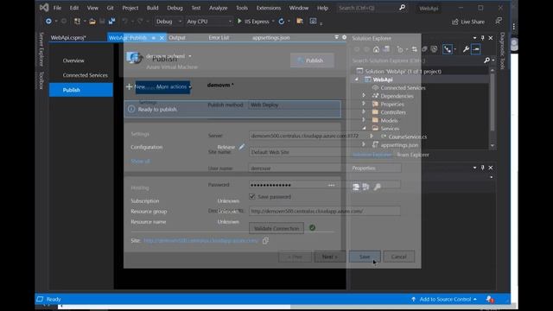This screenshot has width=553, height=311.
Task: Switch to the Error List tab
Action: tap(219, 37)
